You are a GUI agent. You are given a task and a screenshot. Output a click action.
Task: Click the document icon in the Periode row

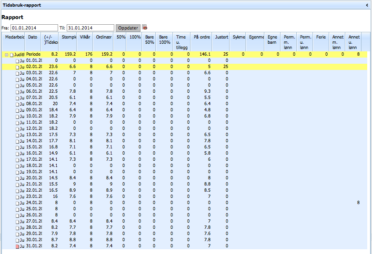[12, 55]
